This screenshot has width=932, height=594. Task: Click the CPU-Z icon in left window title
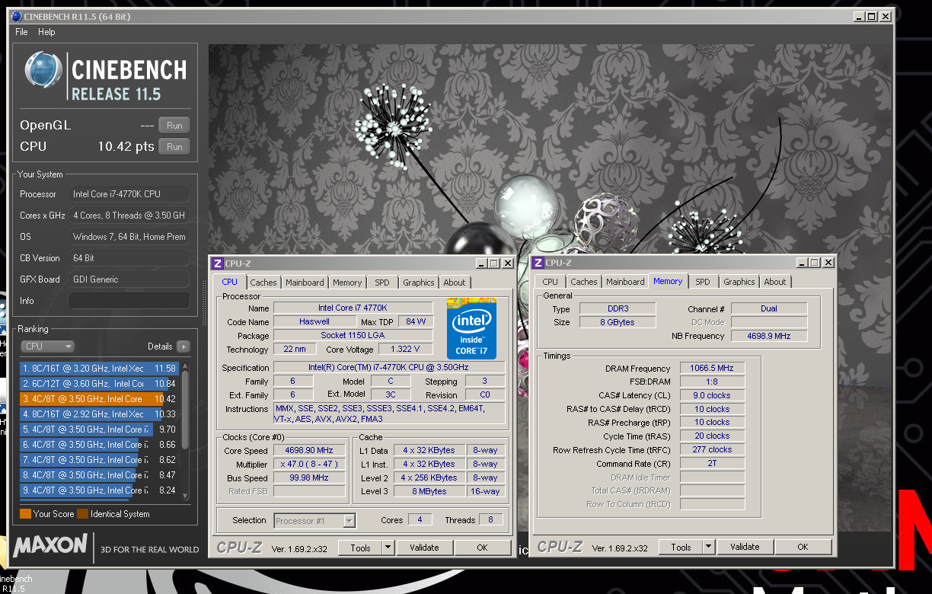218,263
